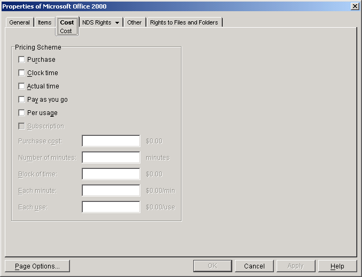This screenshot has width=362, height=277.
Task: Switch to the General tab
Action: click(x=19, y=22)
